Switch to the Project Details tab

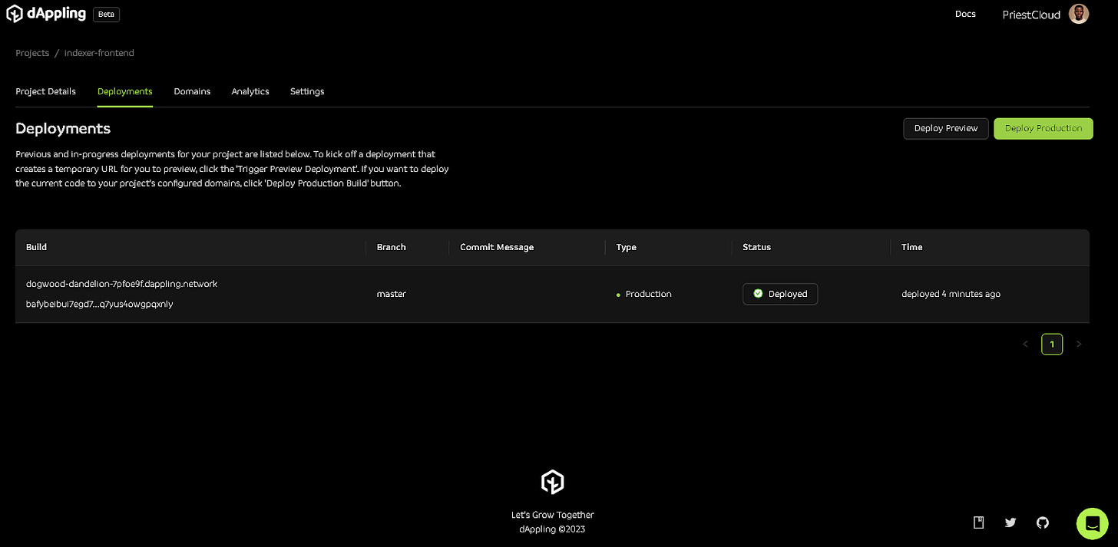(x=46, y=91)
